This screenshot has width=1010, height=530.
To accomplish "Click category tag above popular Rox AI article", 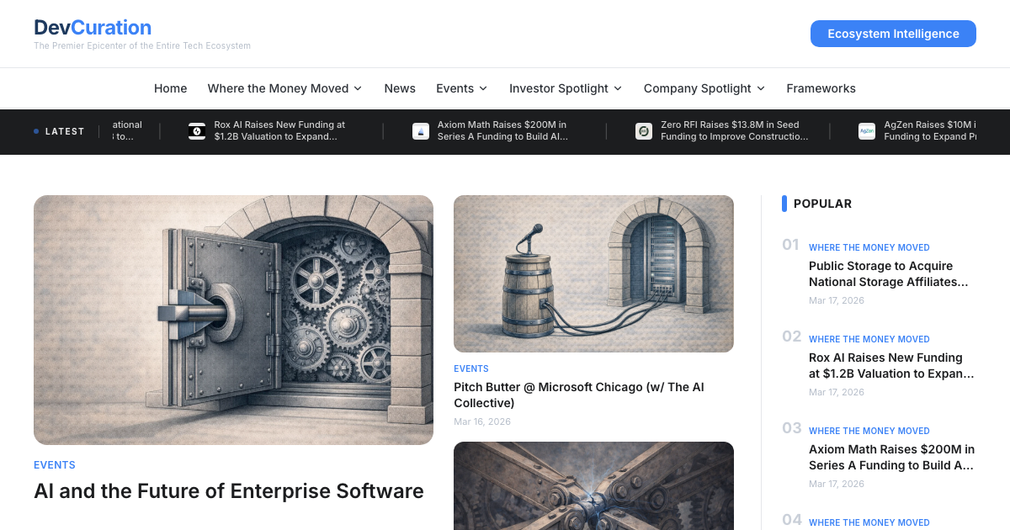I will (869, 339).
